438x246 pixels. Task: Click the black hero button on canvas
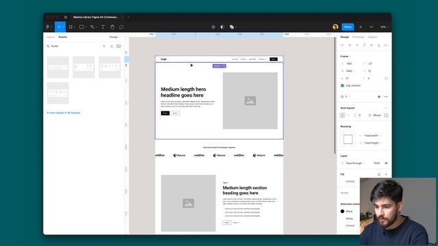coord(165,113)
